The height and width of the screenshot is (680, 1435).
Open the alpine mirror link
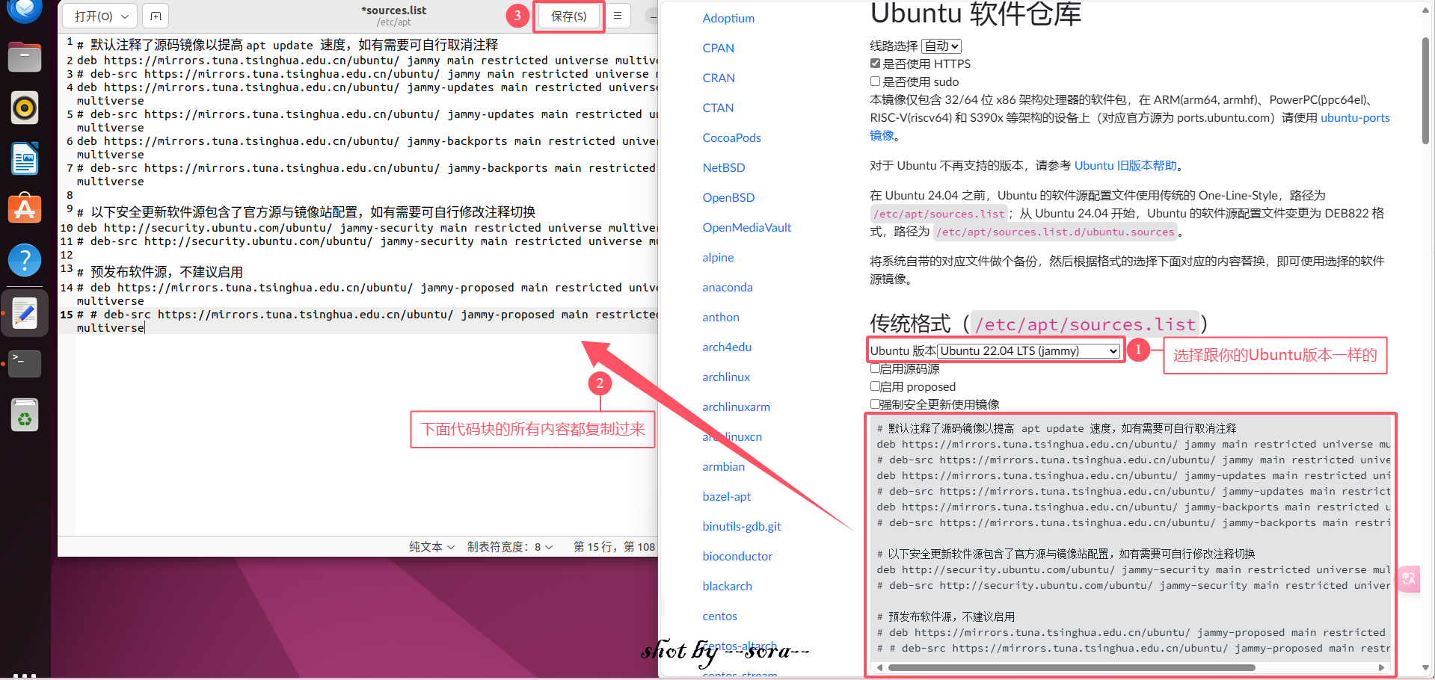(x=718, y=257)
